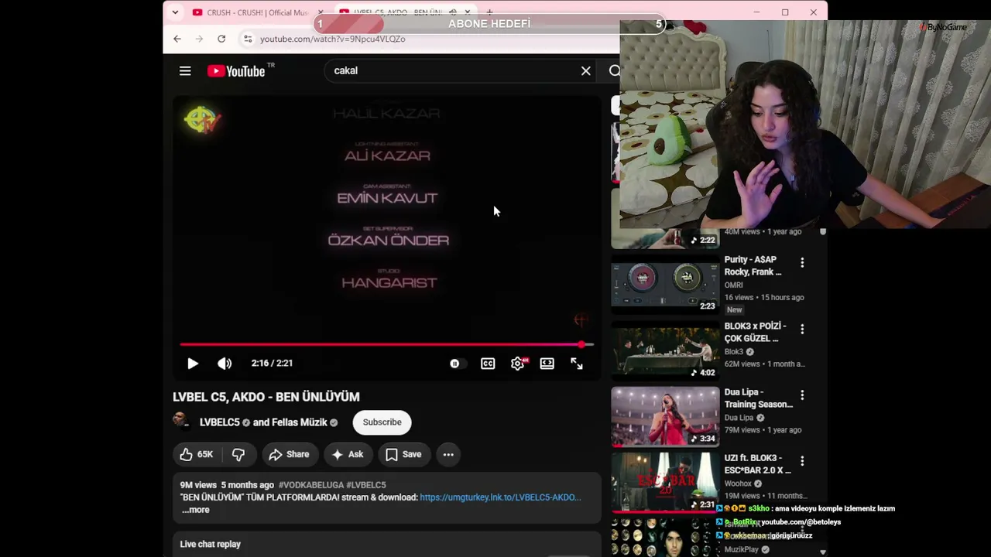Screen dimensions: 991x557
Task: Visit the OMRI channel name
Action: 734,285
